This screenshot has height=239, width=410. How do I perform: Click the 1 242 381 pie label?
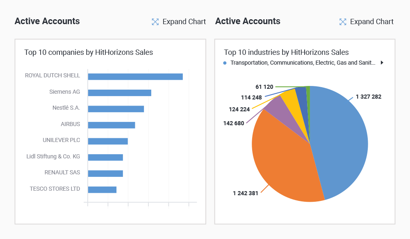pyautogui.click(x=246, y=193)
